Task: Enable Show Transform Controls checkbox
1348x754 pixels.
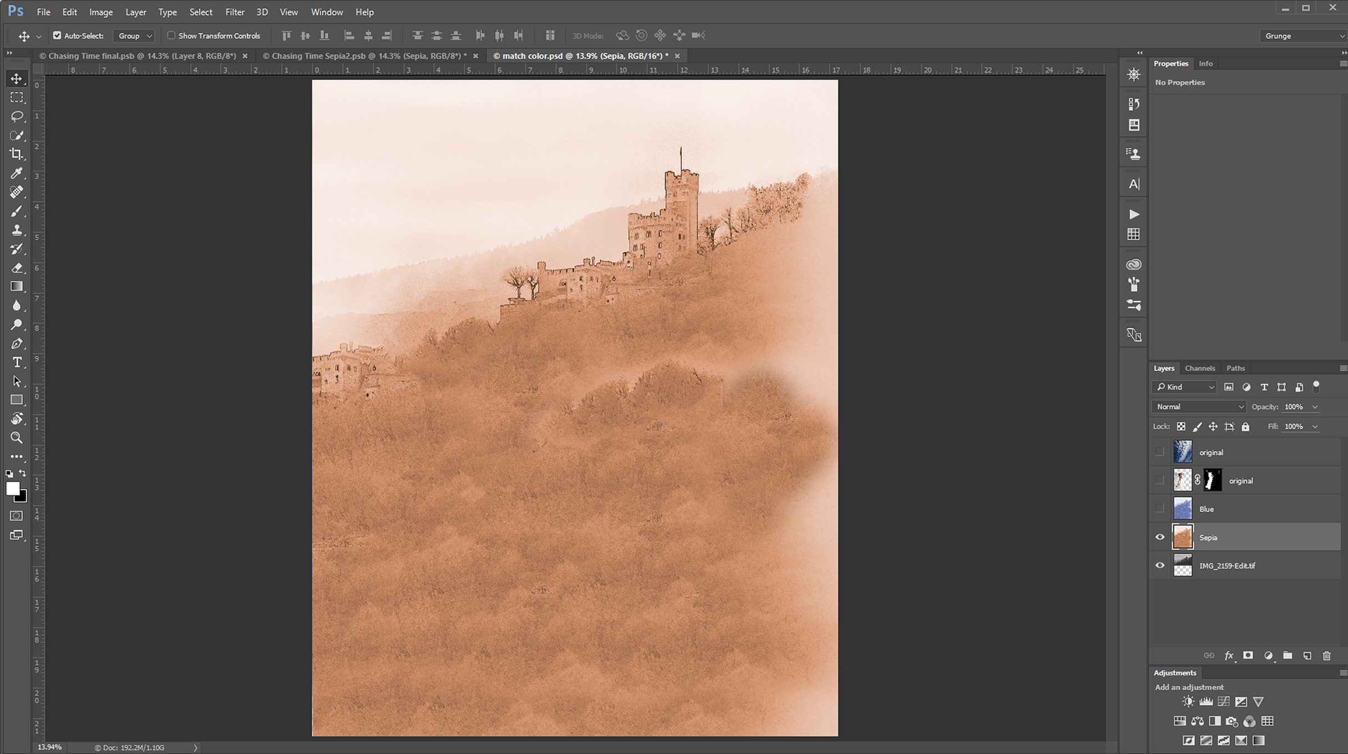Action: point(171,35)
